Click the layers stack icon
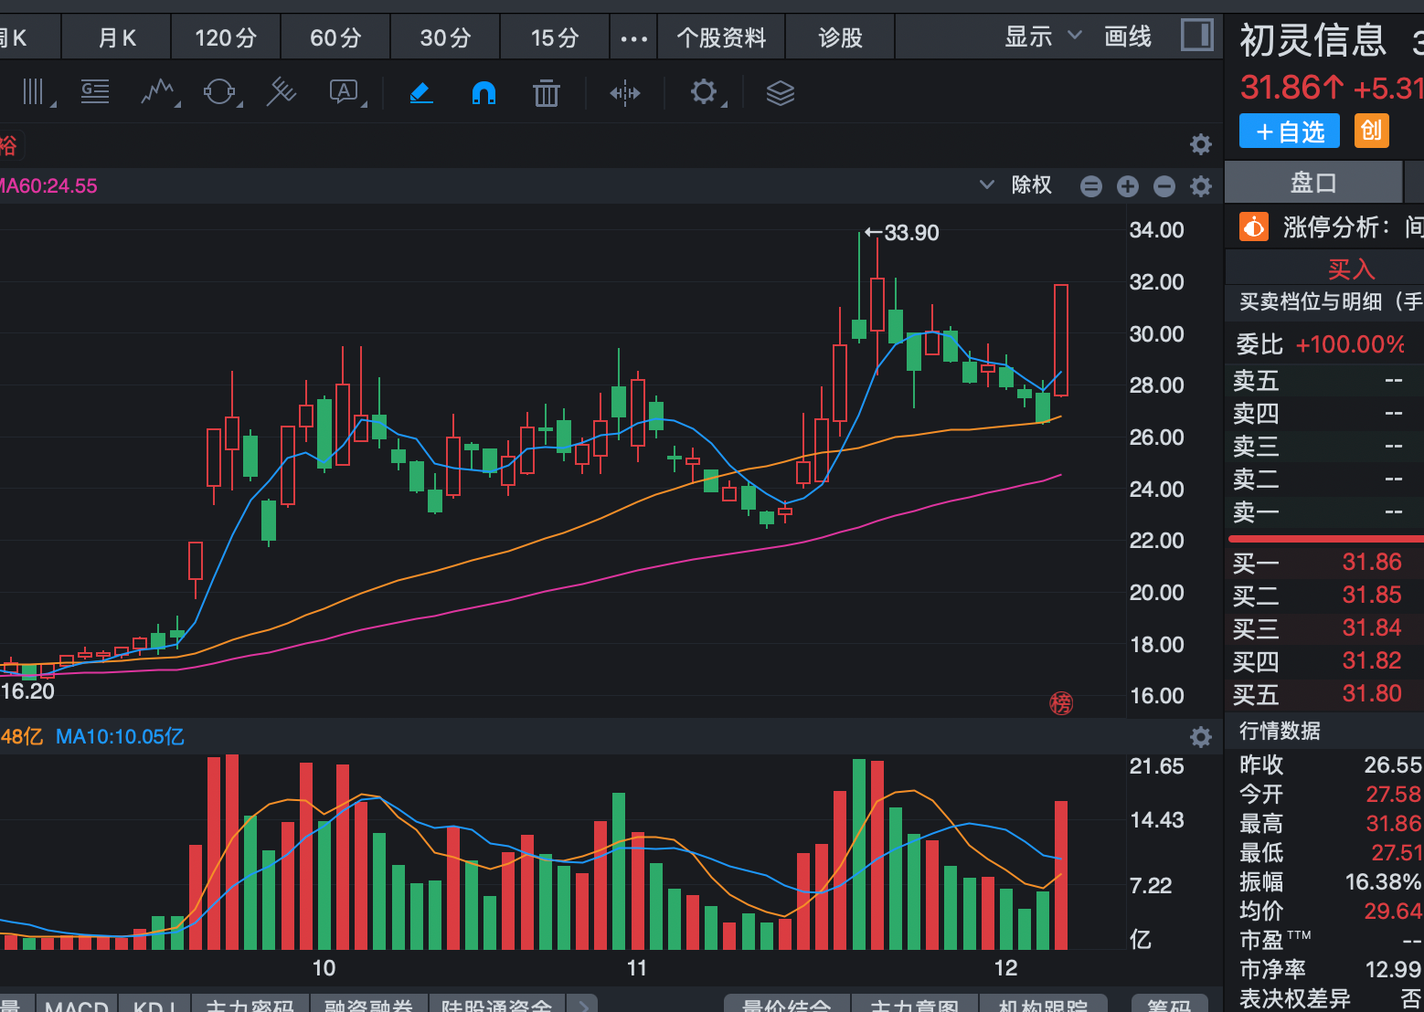 (780, 92)
